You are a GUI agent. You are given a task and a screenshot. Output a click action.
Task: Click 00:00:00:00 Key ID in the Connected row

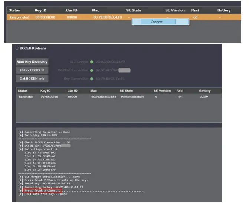49,97
